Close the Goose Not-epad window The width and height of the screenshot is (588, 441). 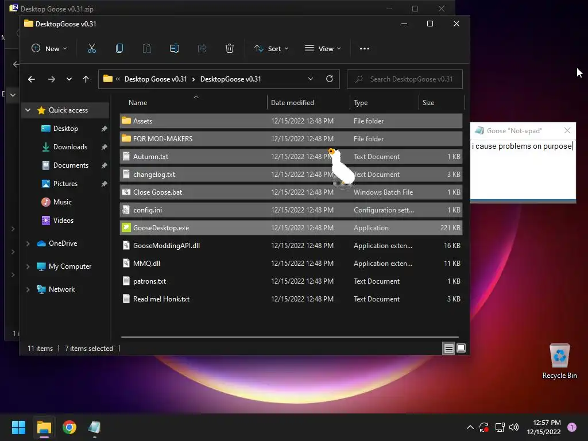(567, 130)
